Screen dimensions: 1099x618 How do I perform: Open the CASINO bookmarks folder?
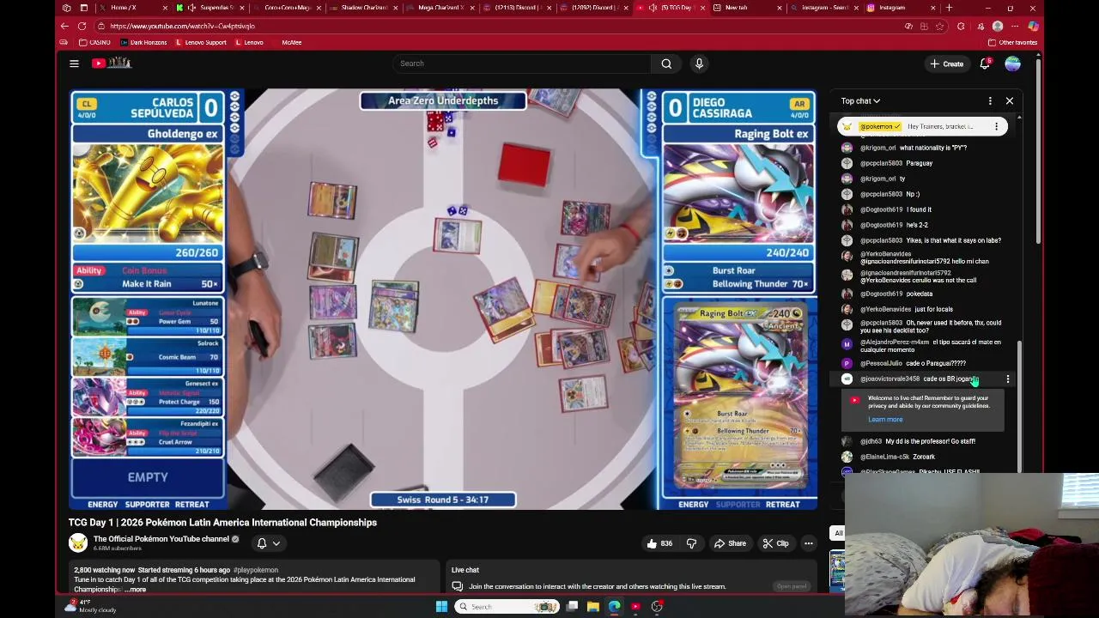(94, 42)
